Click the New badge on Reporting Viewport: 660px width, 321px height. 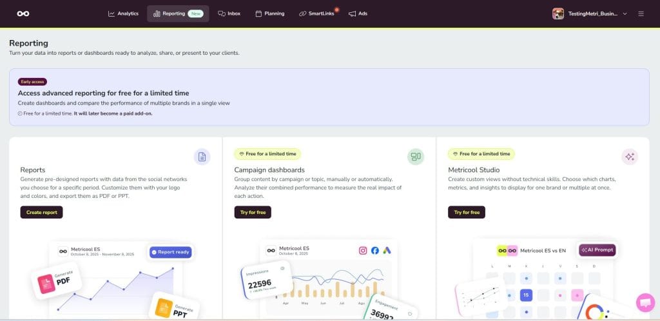point(196,14)
